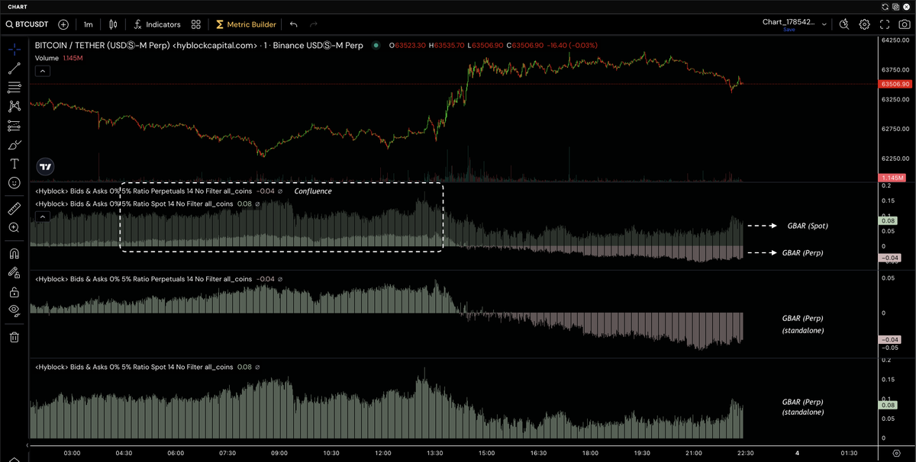Collapse the Perpetuals/Spot pane legend chevron

pyautogui.click(x=43, y=217)
